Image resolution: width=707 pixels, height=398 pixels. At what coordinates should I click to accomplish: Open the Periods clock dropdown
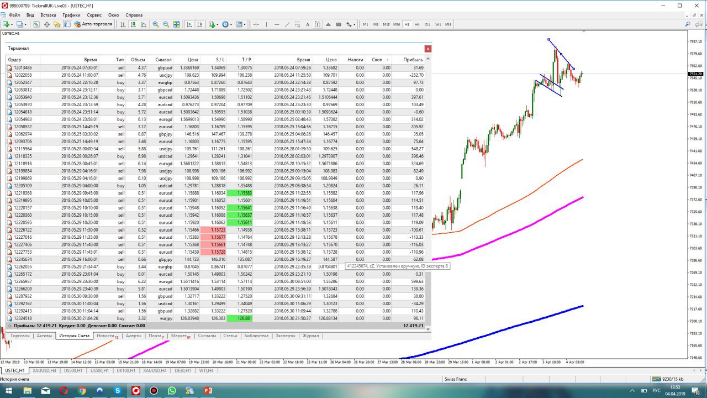[x=227, y=24]
